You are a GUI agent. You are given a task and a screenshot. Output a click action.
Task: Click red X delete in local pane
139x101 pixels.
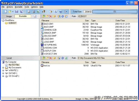pyautogui.click(x=51, y=58)
